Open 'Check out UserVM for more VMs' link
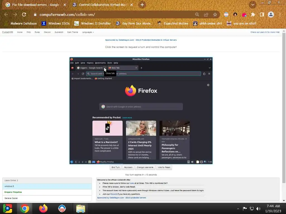Screen dimensions: 286x214 [265, 32]
